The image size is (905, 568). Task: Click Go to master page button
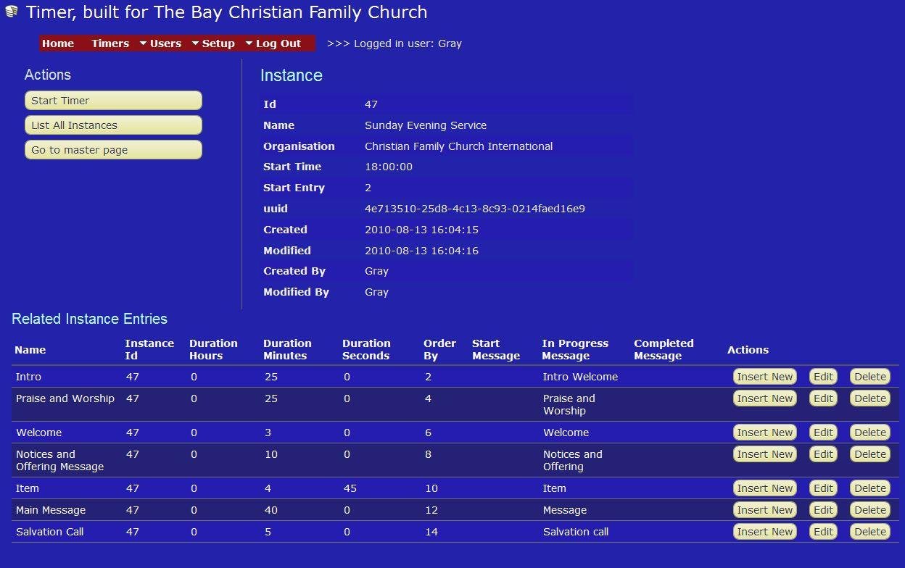tap(113, 150)
